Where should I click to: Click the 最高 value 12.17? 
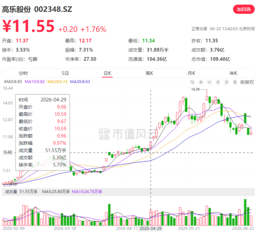click(85, 41)
